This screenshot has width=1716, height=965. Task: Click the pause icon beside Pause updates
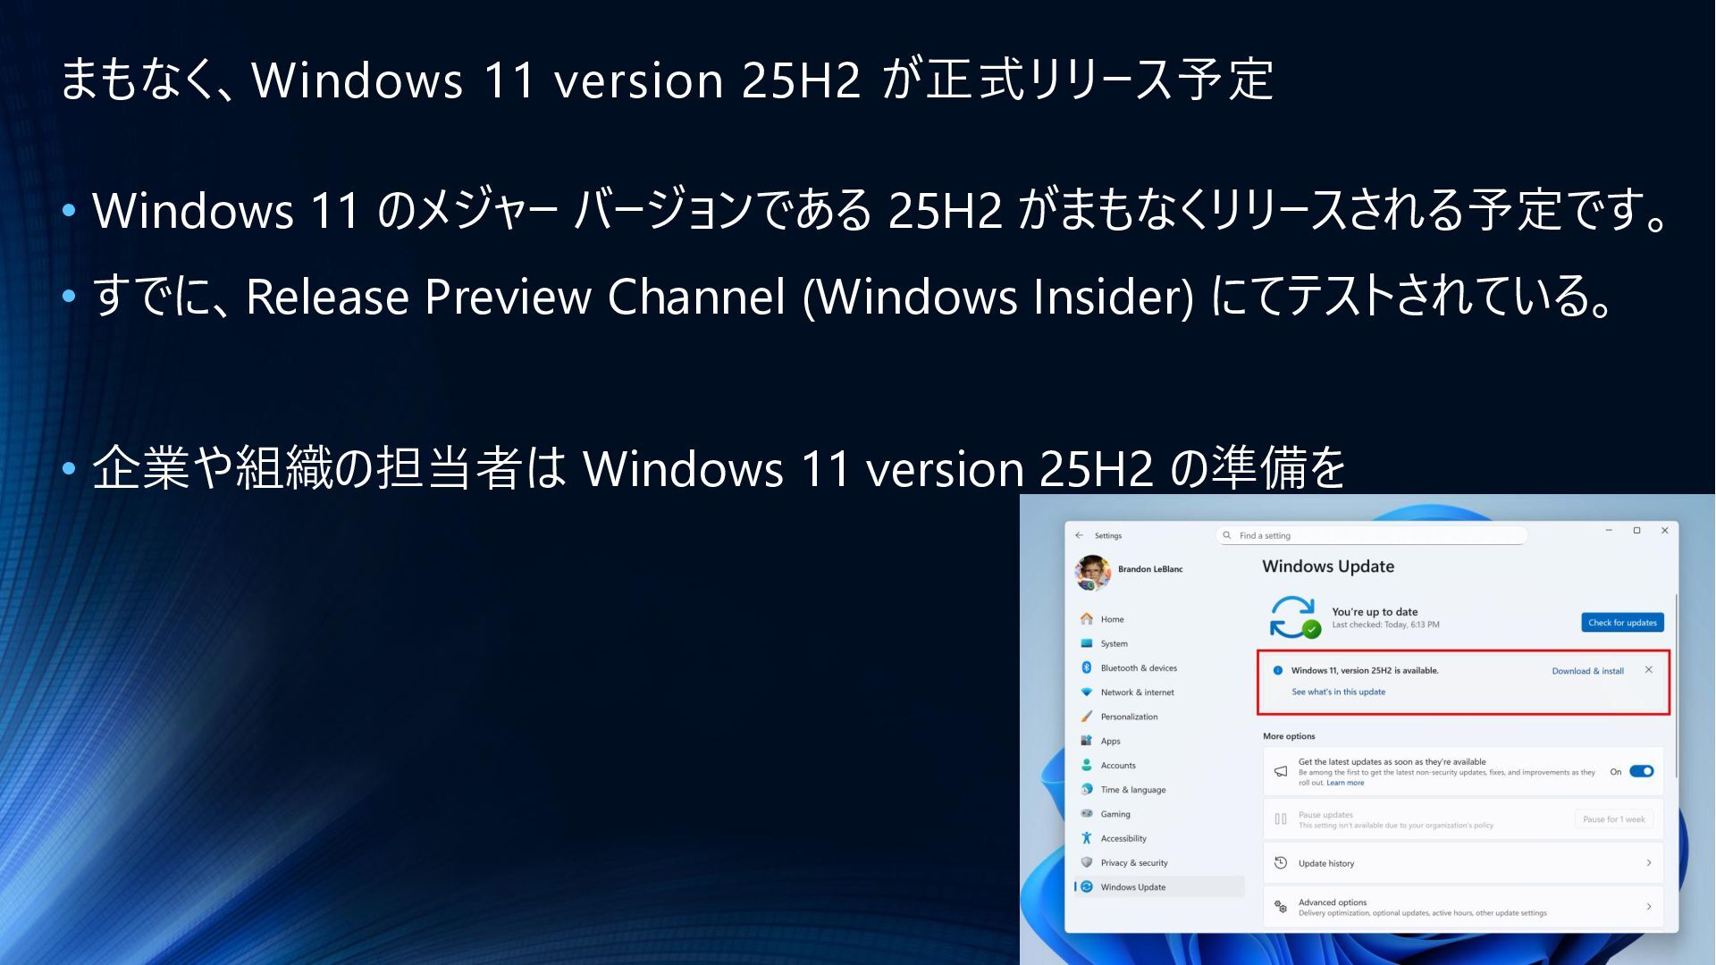[1281, 819]
